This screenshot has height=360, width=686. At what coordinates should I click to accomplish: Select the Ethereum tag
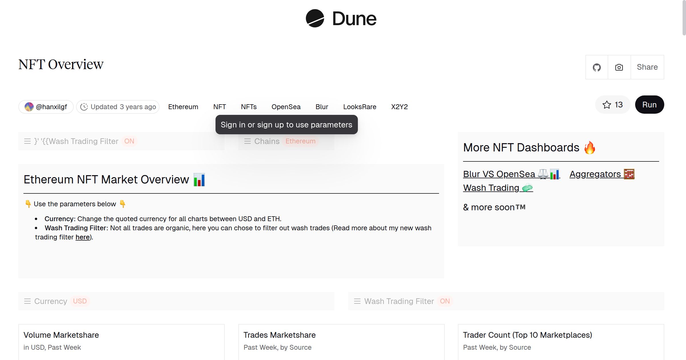[x=183, y=107]
